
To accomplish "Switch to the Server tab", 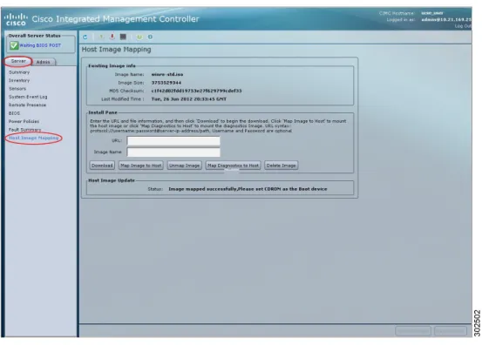I will click(x=18, y=62).
